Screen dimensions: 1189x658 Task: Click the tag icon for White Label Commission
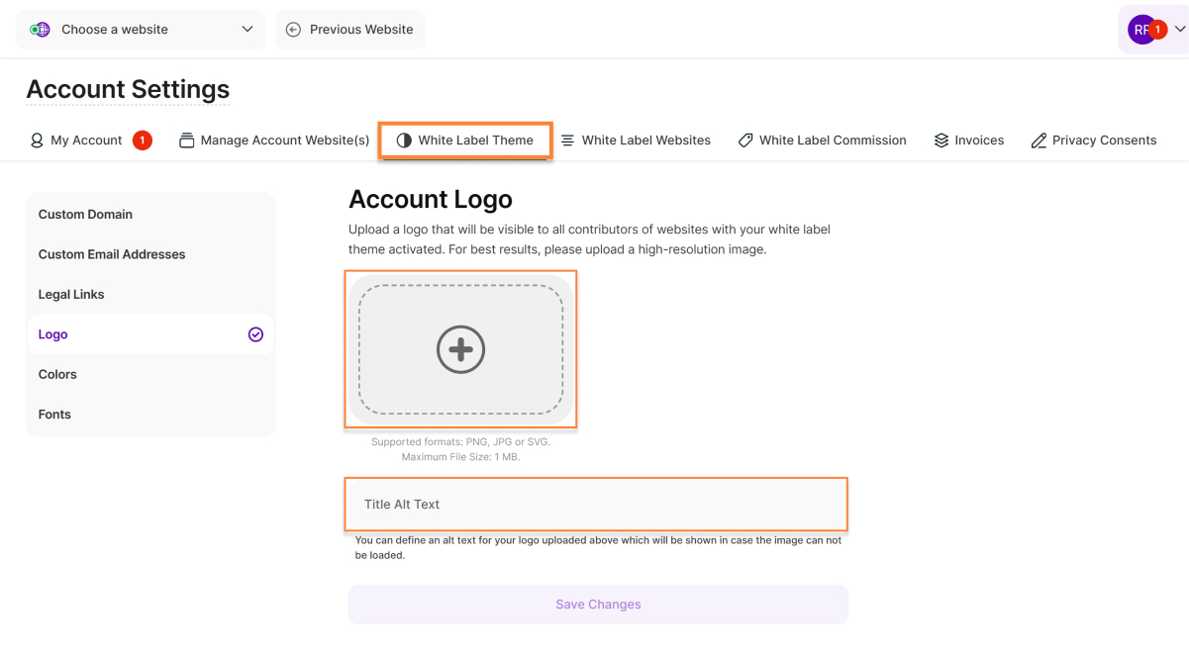(745, 141)
